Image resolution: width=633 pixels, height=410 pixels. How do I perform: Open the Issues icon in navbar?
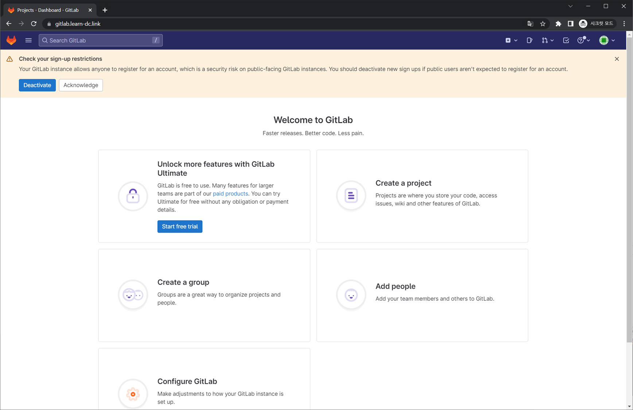point(529,40)
